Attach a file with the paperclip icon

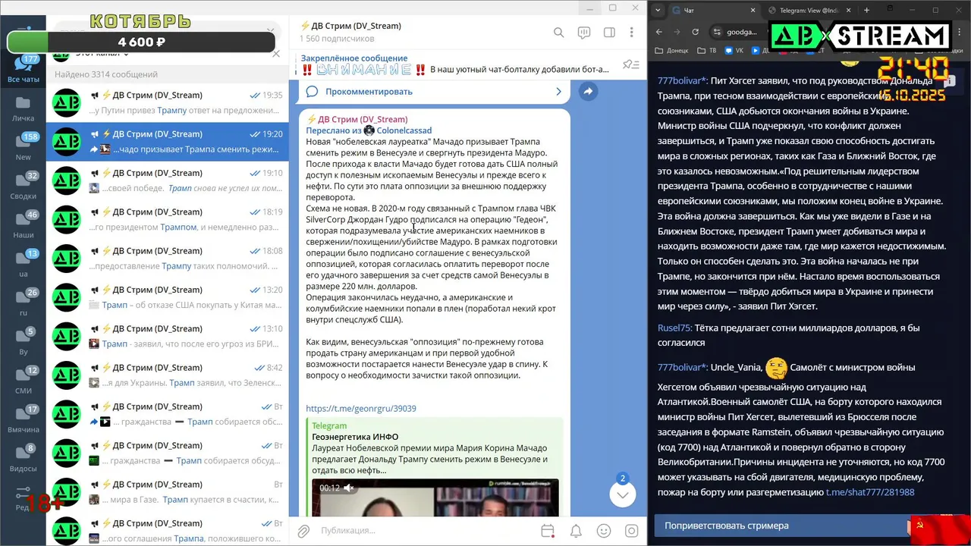(303, 531)
